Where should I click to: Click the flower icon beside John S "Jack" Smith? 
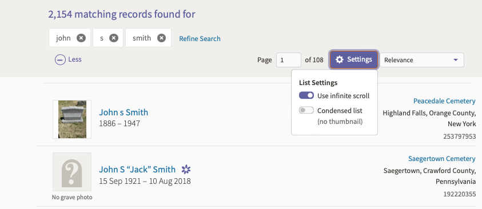(x=186, y=169)
